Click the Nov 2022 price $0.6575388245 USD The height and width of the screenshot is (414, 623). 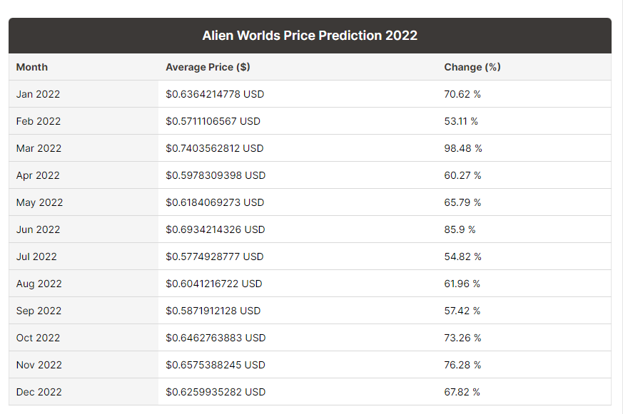point(216,365)
